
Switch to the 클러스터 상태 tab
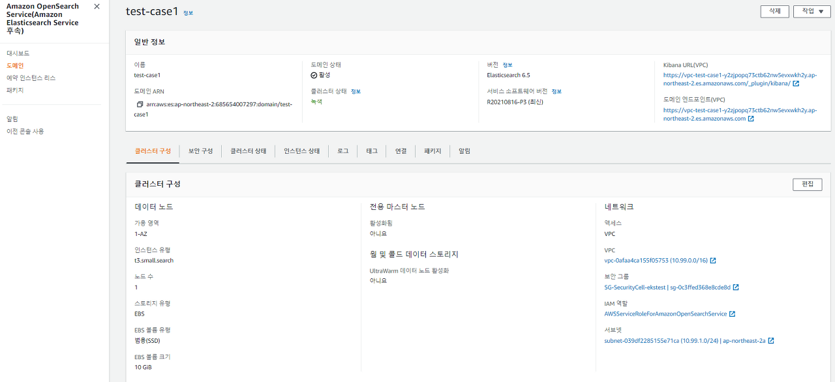point(248,151)
